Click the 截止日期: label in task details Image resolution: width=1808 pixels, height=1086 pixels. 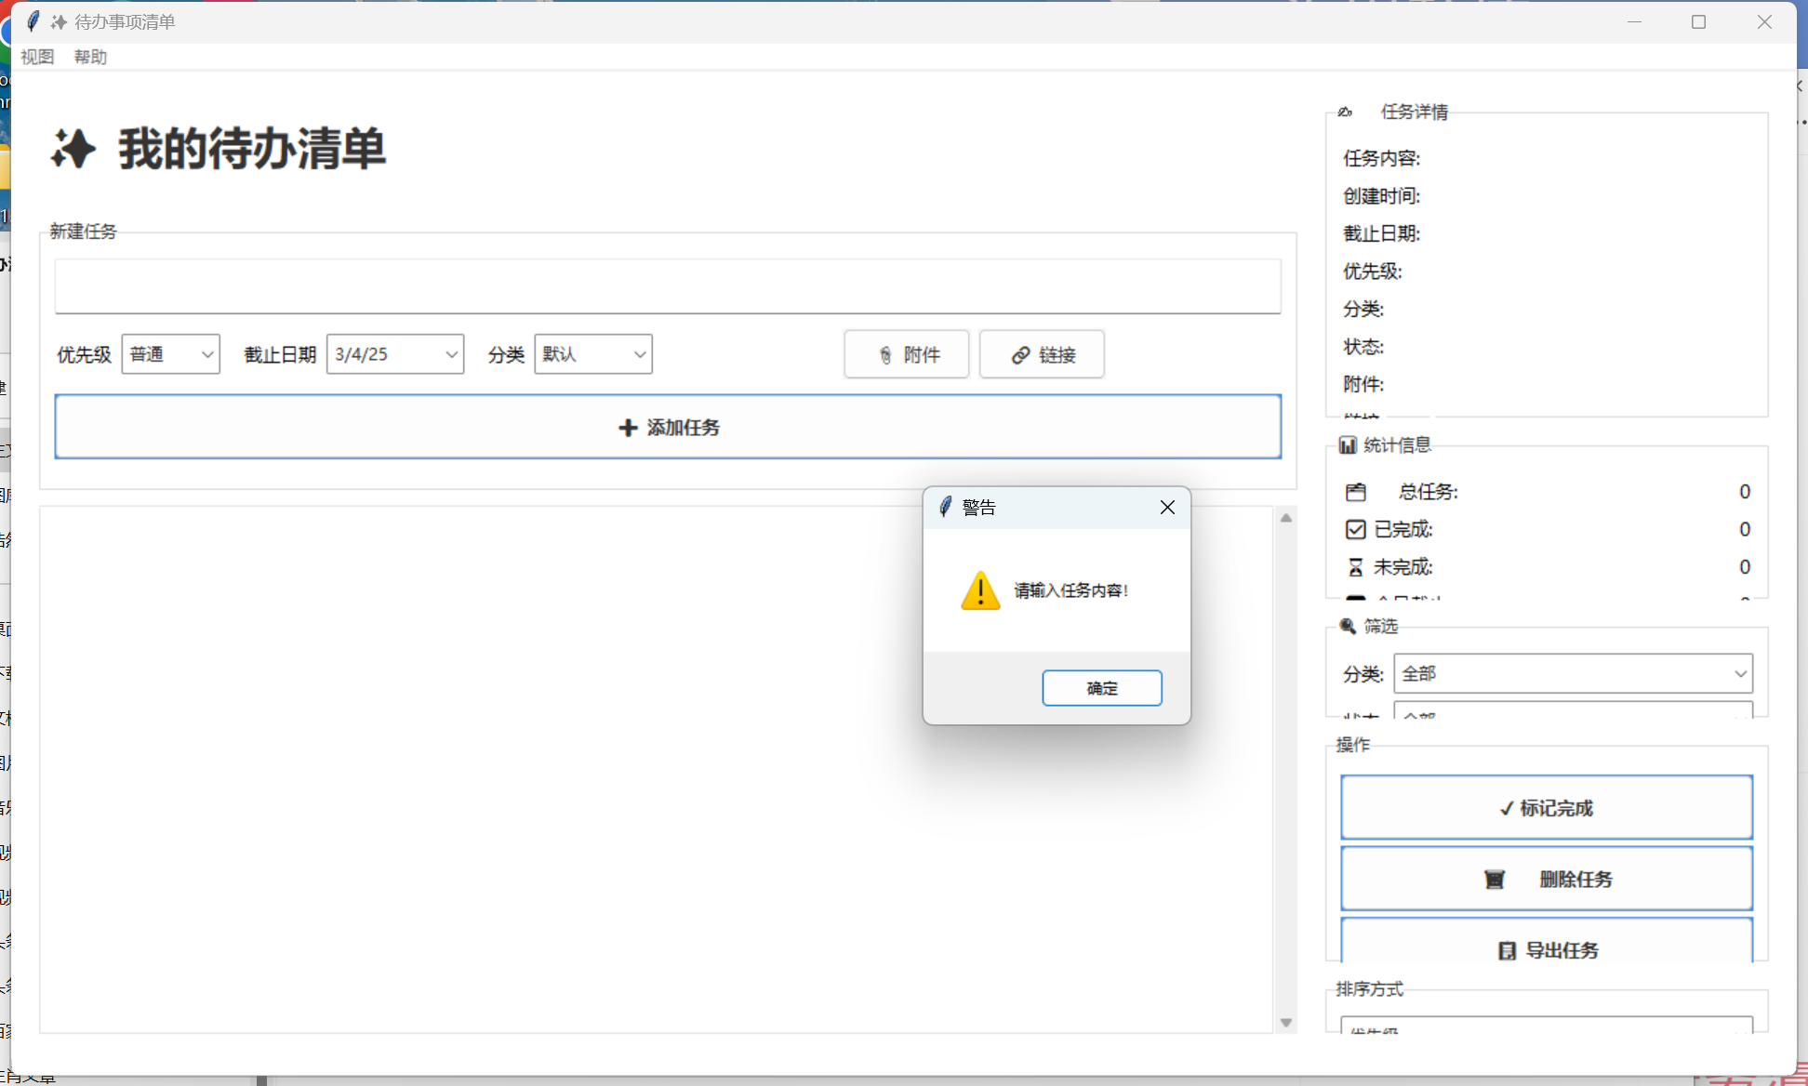coord(1381,233)
